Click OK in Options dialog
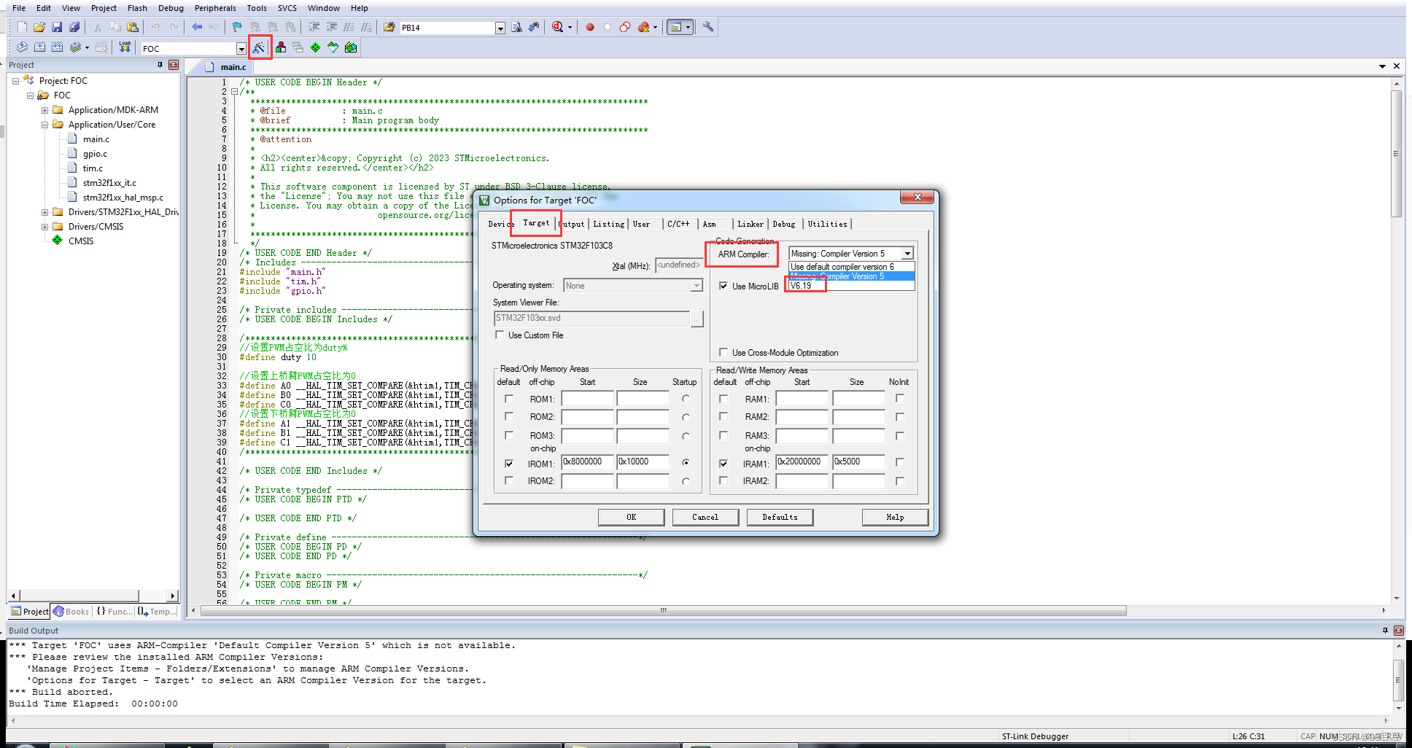The image size is (1412, 748). [632, 517]
